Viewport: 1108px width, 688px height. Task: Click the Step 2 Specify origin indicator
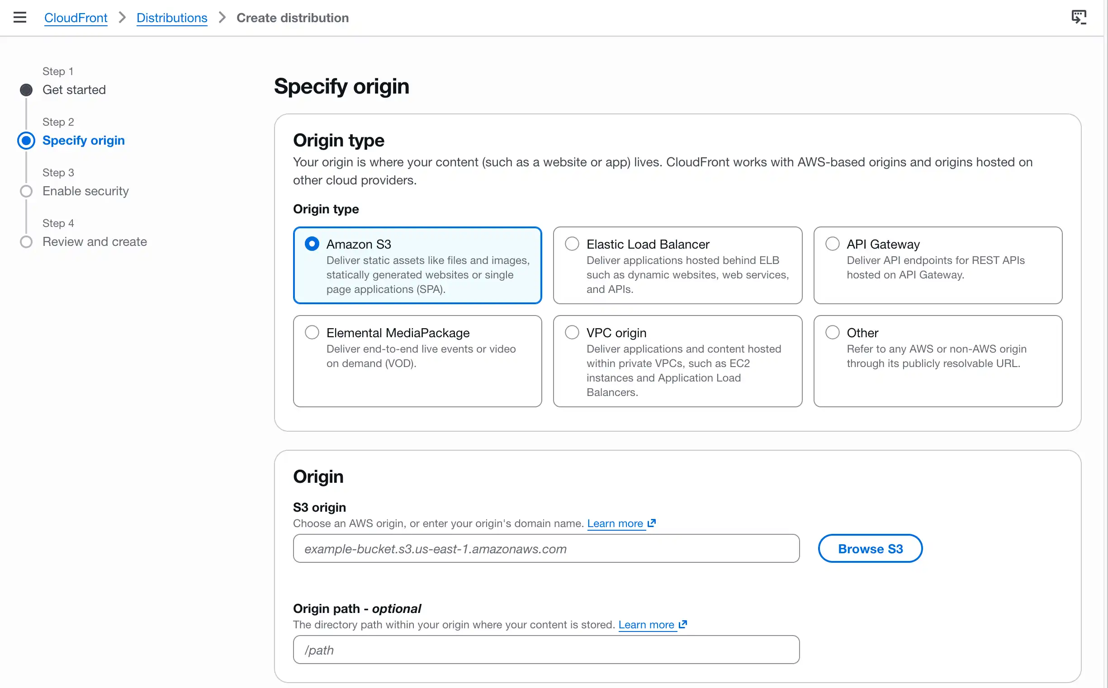[x=26, y=141]
